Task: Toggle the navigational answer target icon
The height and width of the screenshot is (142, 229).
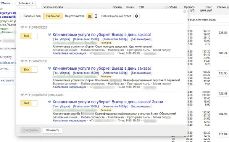Action: pyautogui.click(x=136, y=16)
